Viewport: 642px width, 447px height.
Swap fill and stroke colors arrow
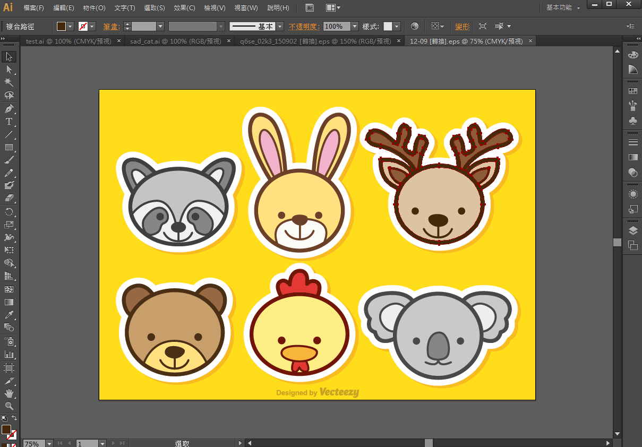point(14,418)
